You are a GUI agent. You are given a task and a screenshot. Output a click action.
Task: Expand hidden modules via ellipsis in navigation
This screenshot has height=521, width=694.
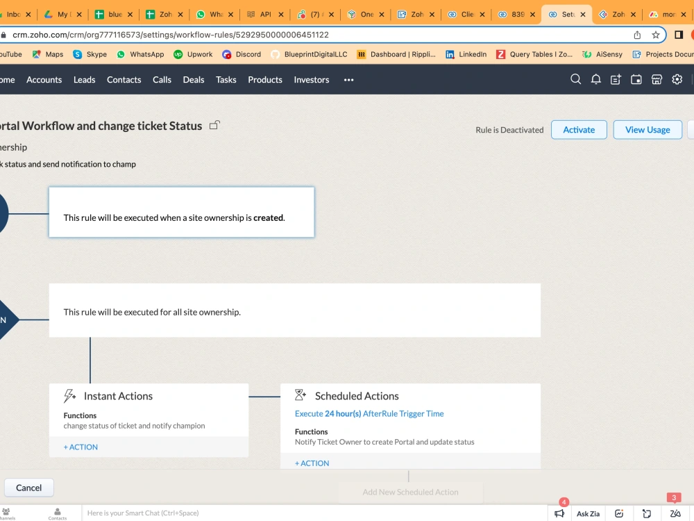pos(348,80)
